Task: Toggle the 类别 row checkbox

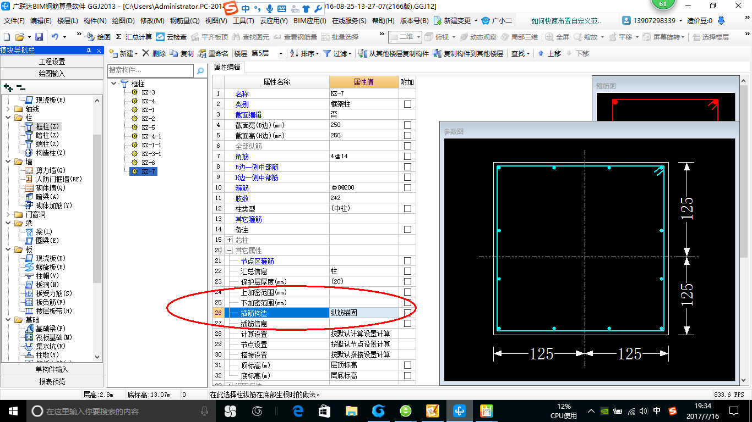Action: coord(407,104)
